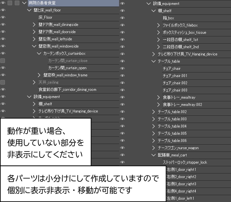Collapse 壁窓側_wall_windowside group

(34, 46)
